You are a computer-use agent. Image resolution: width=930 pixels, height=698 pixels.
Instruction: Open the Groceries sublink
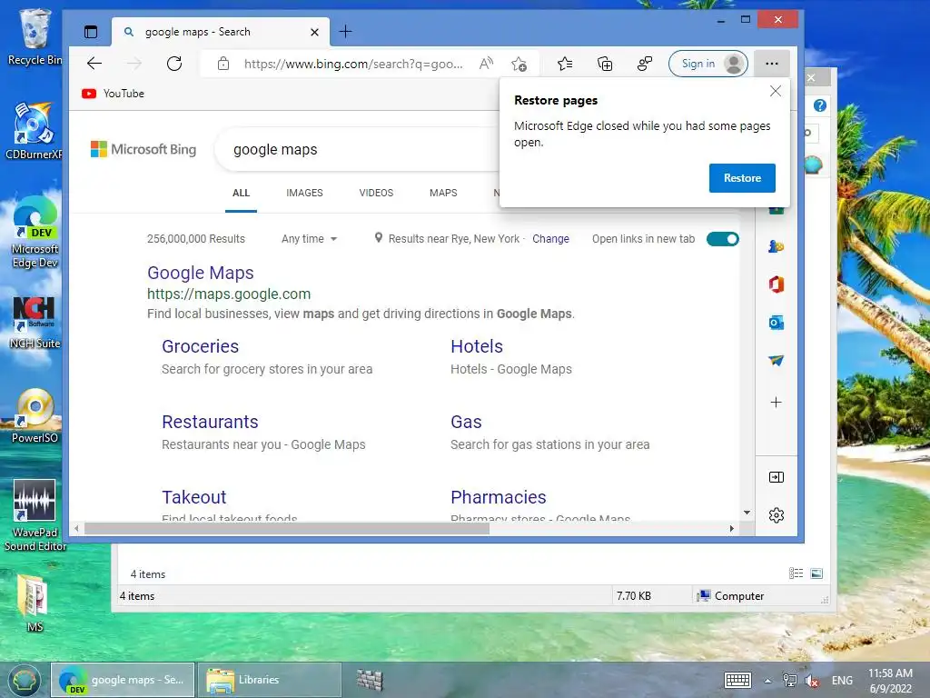tap(201, 346)
